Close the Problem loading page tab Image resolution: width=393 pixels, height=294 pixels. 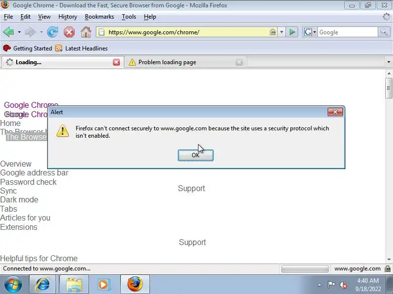(239, 62)
